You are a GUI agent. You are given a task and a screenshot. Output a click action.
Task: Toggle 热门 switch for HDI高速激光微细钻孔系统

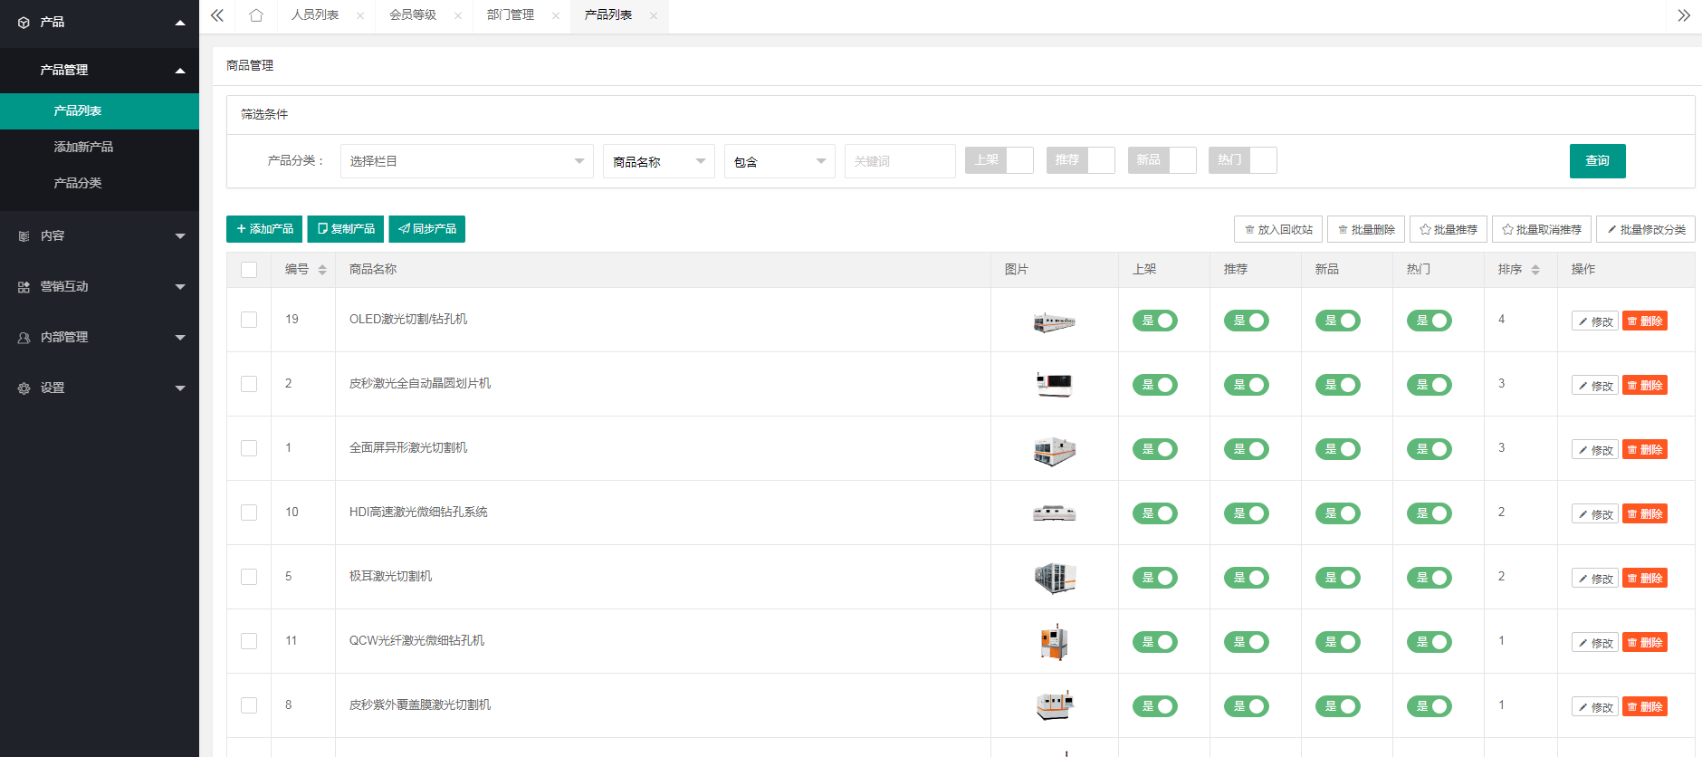point(1429,513)
